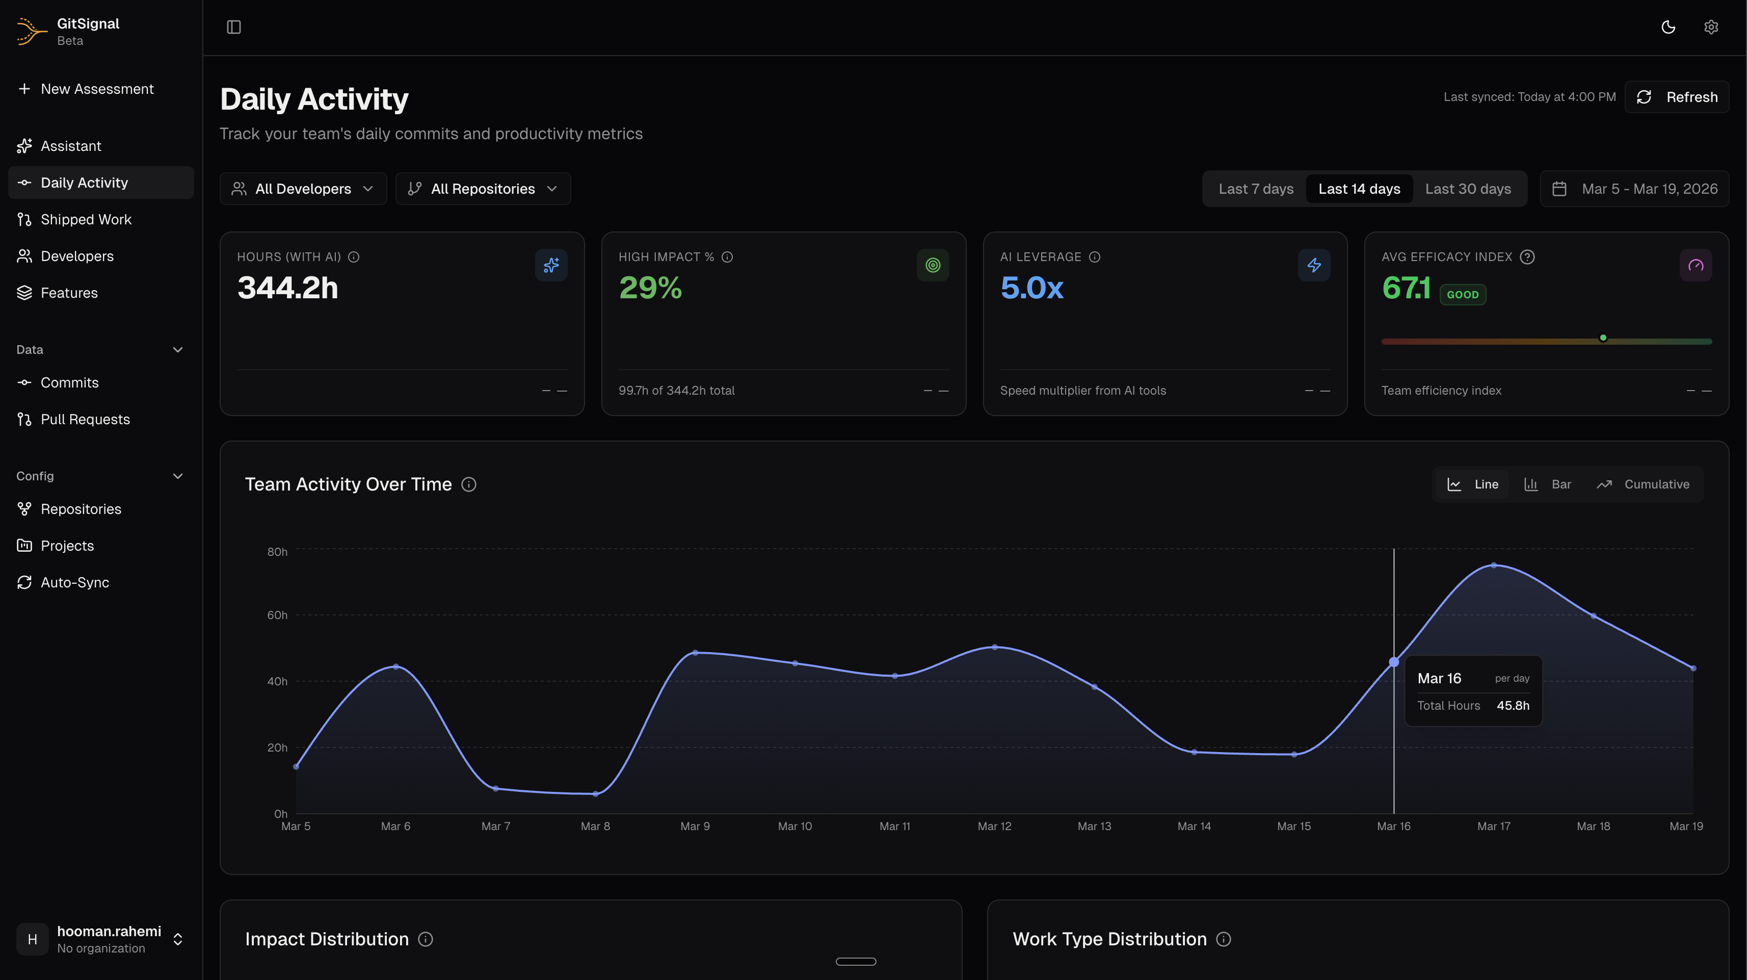Open Shipped Work in the sidebar

(x=86, y=219)
